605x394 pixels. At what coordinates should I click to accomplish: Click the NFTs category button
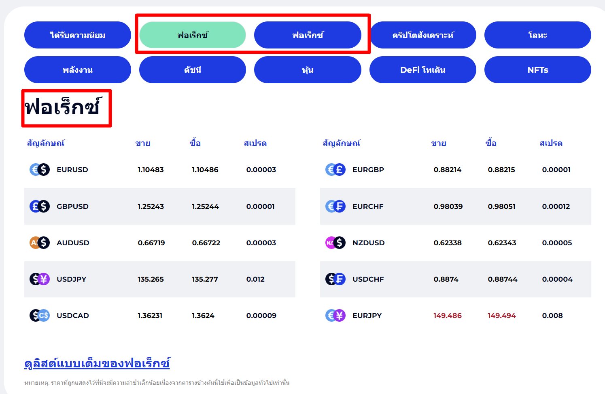(x=537, y=70)
